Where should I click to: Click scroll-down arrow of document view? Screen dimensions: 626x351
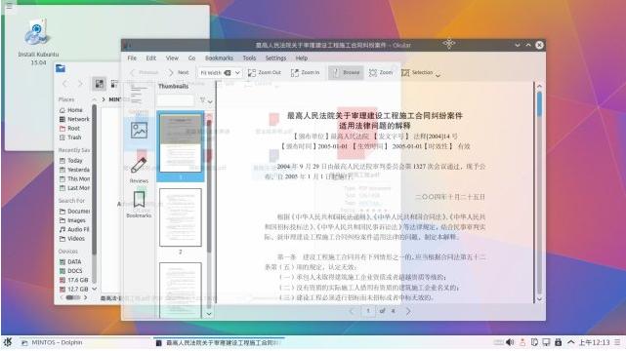[x=539, y=298]
